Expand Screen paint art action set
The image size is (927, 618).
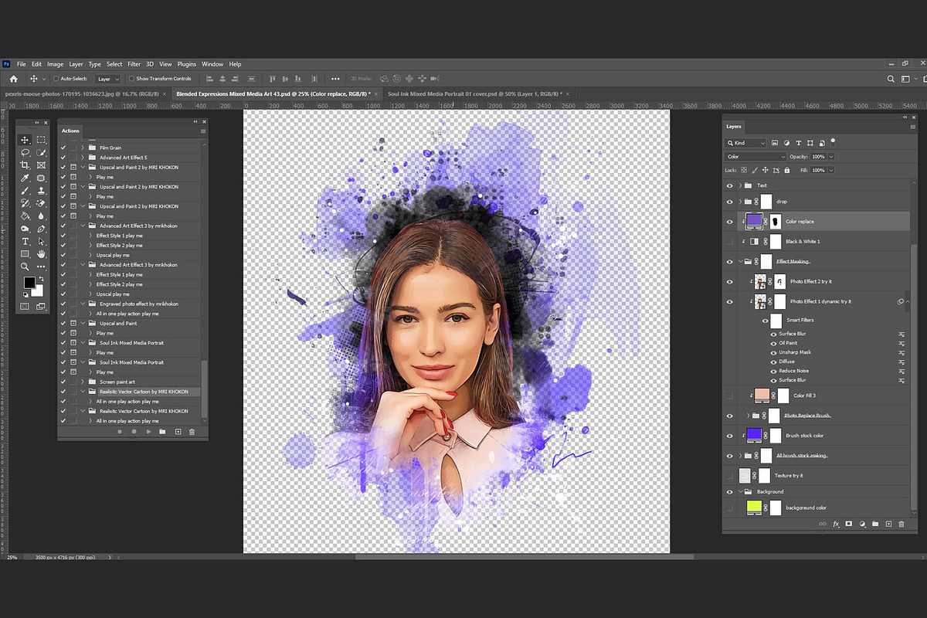coord(83,382)
